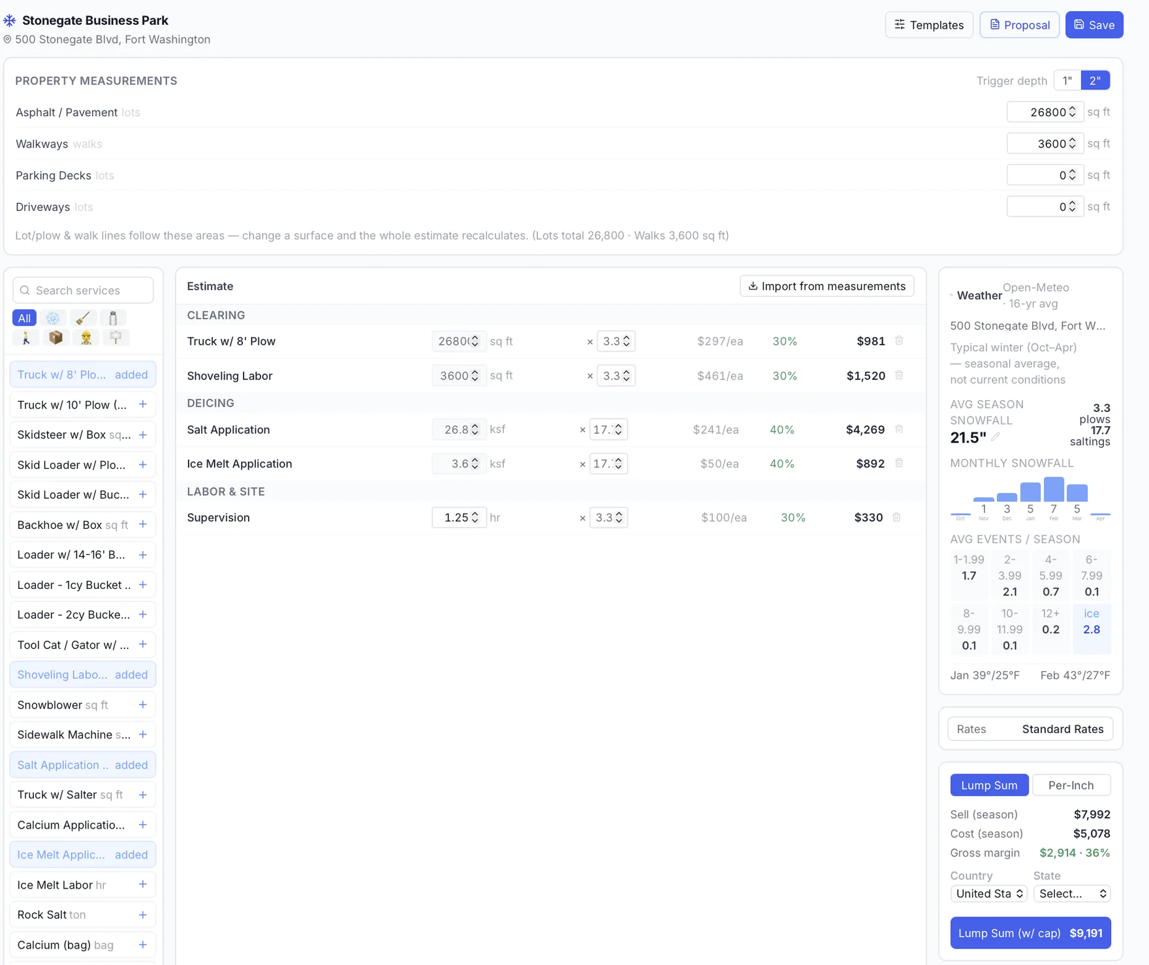The image size is (1149, 965).
Task: Delete the Shoveling Labor estimate line
Action: (899, 375)
